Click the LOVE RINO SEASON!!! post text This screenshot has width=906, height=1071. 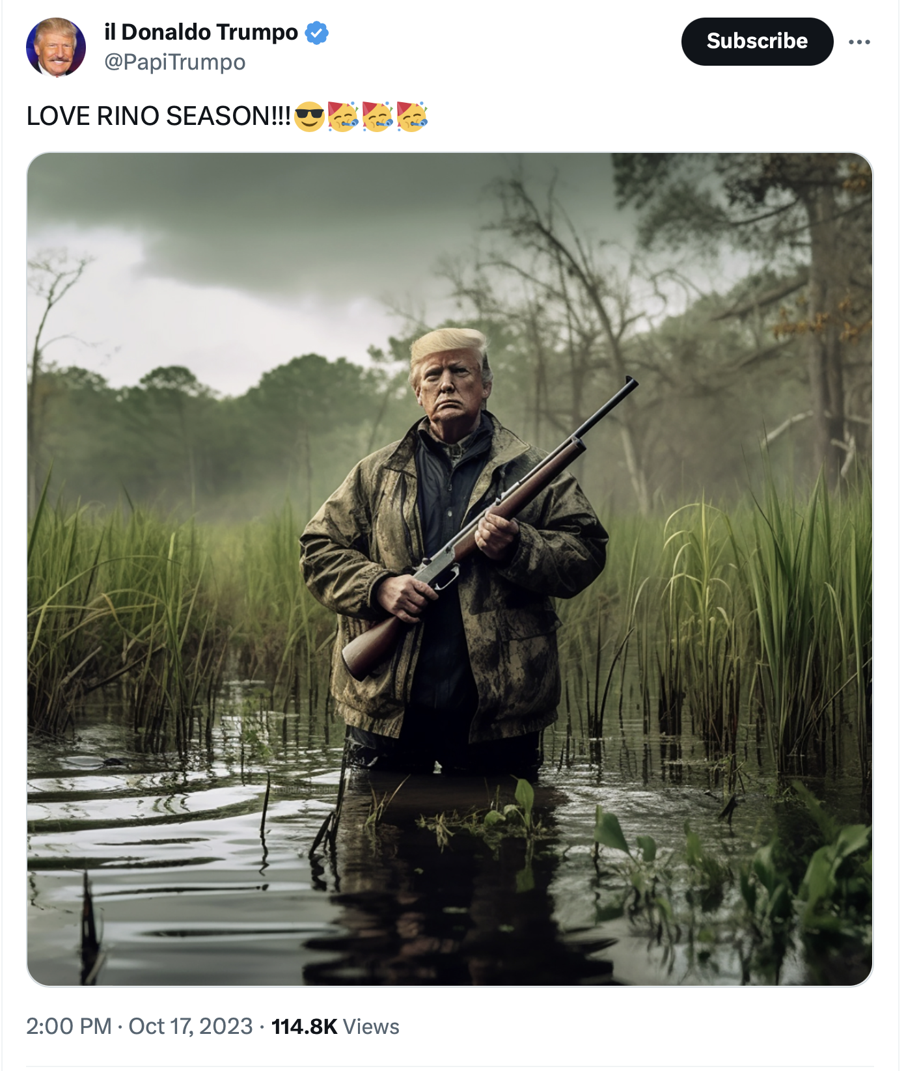tap(159, 116)
